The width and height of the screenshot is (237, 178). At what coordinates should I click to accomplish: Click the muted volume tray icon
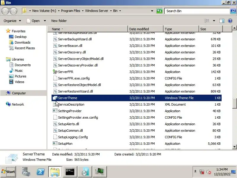click(209, 172)
